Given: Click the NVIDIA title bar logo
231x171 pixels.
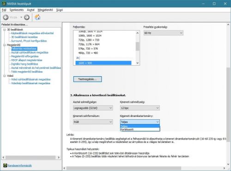Looking at the screenshot, I should [x=4, y=3].
